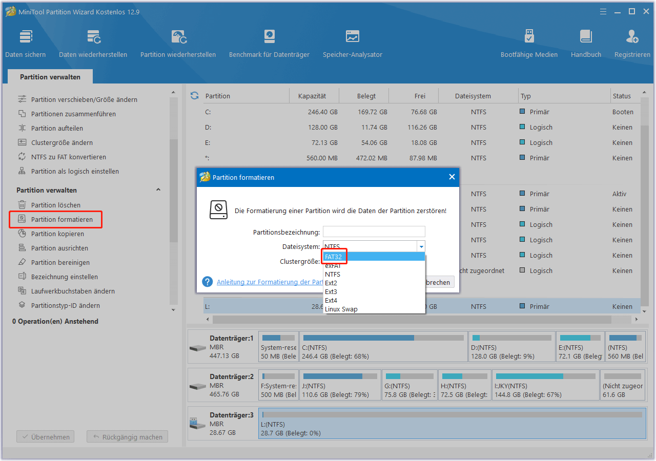
Task: Choose Linux Swap from file system list
Action: coord(374,309)
